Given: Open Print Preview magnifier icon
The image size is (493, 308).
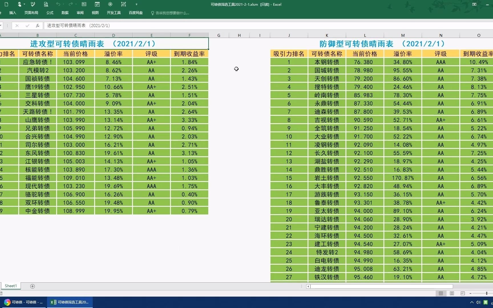Looking at the screenshot, I should [46, 4].
